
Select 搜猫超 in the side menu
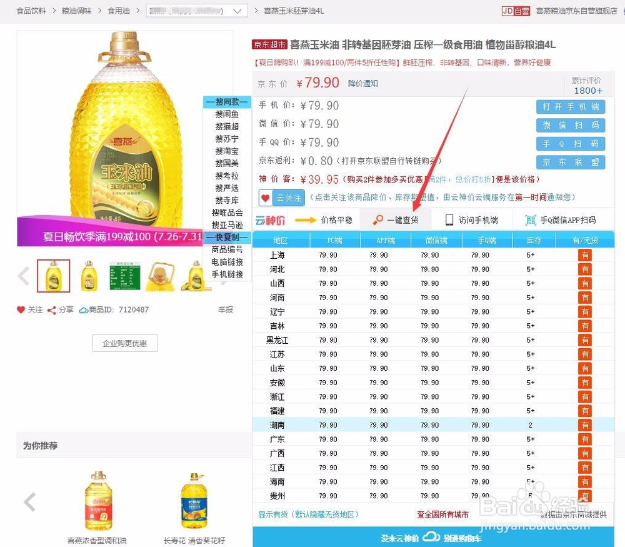(227, 126)
